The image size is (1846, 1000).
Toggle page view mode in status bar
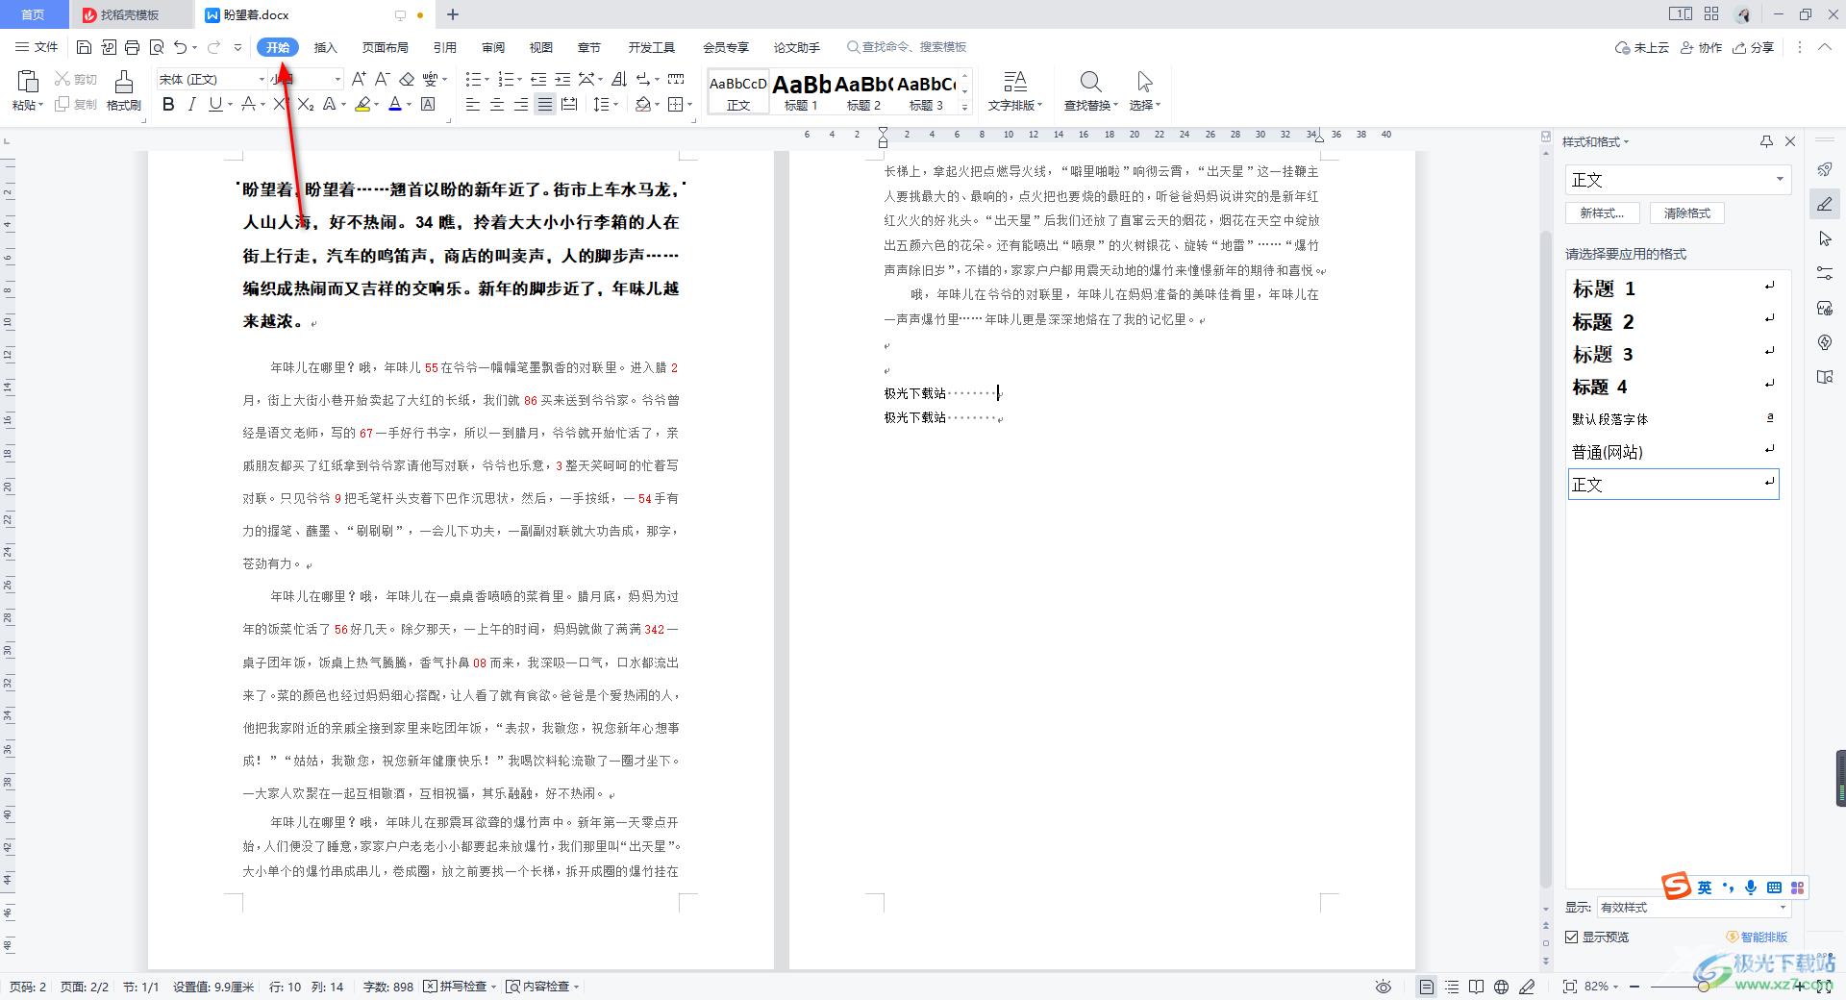(x=1427, y=987)
